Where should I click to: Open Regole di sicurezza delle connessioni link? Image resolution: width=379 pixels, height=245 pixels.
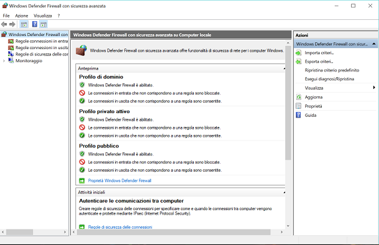pyautogui.click(x=120, y=227)
